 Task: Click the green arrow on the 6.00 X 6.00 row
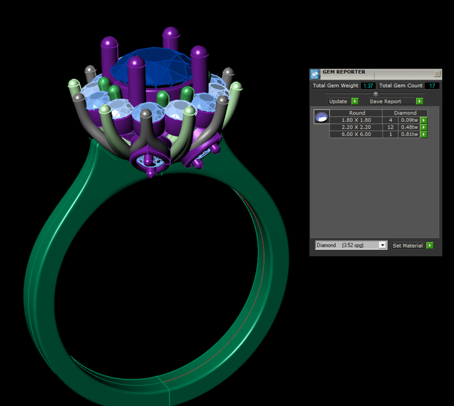click(x=424, y=135)
